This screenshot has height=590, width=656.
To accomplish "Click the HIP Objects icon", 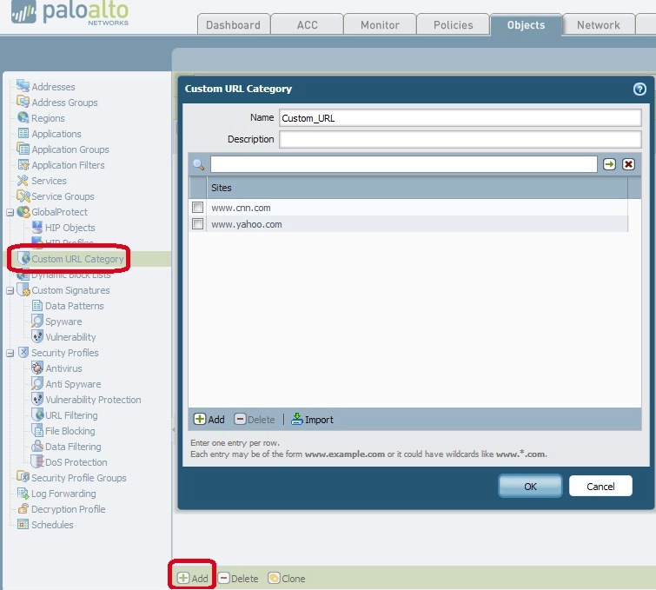I will pos(37,227).
